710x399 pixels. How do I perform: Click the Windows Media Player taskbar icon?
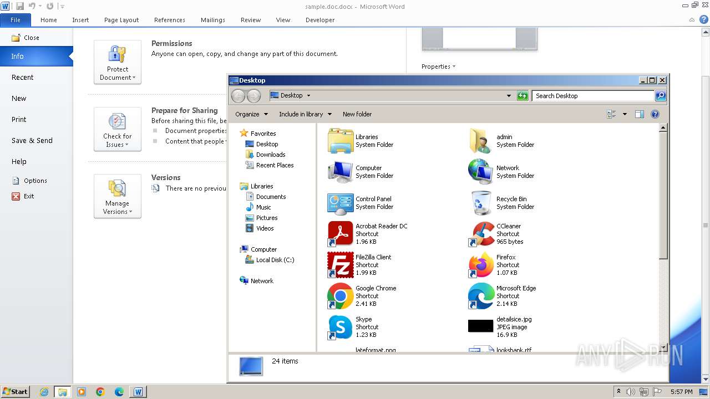[82, 392]
